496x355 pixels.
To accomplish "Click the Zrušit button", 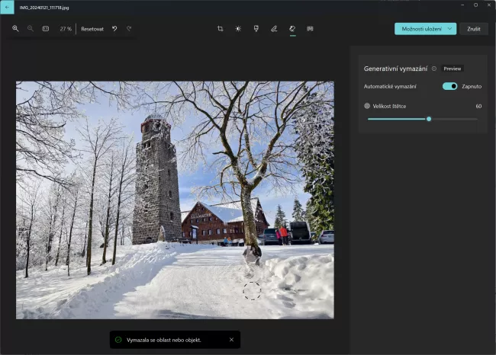I will (473, 29).
